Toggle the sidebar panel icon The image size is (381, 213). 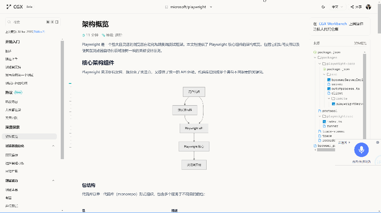pos(57,22)
